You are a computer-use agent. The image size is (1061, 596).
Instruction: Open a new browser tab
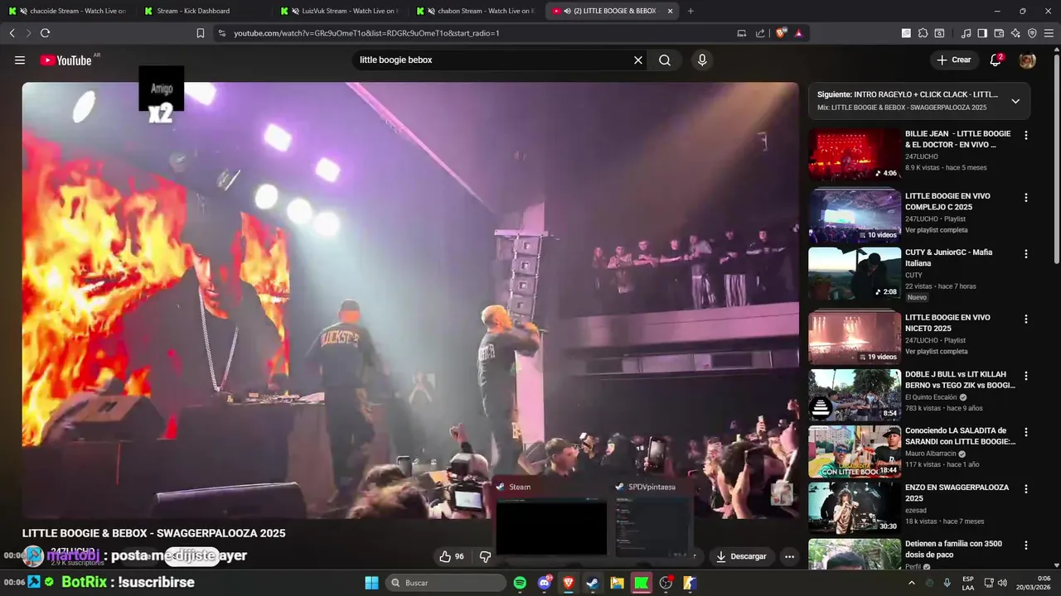click(690, 11)
